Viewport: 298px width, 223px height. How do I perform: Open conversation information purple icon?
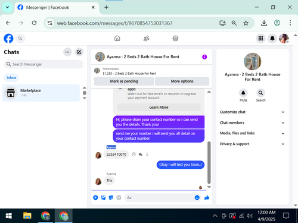(204, 57)
